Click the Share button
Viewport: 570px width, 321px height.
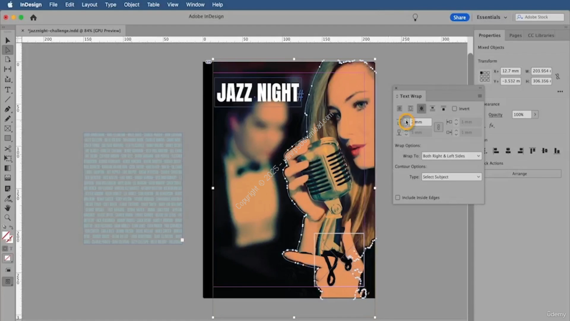click(459, 17)
